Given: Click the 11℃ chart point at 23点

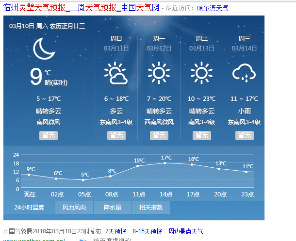Looking at the screenshot, I should [246, 172].
